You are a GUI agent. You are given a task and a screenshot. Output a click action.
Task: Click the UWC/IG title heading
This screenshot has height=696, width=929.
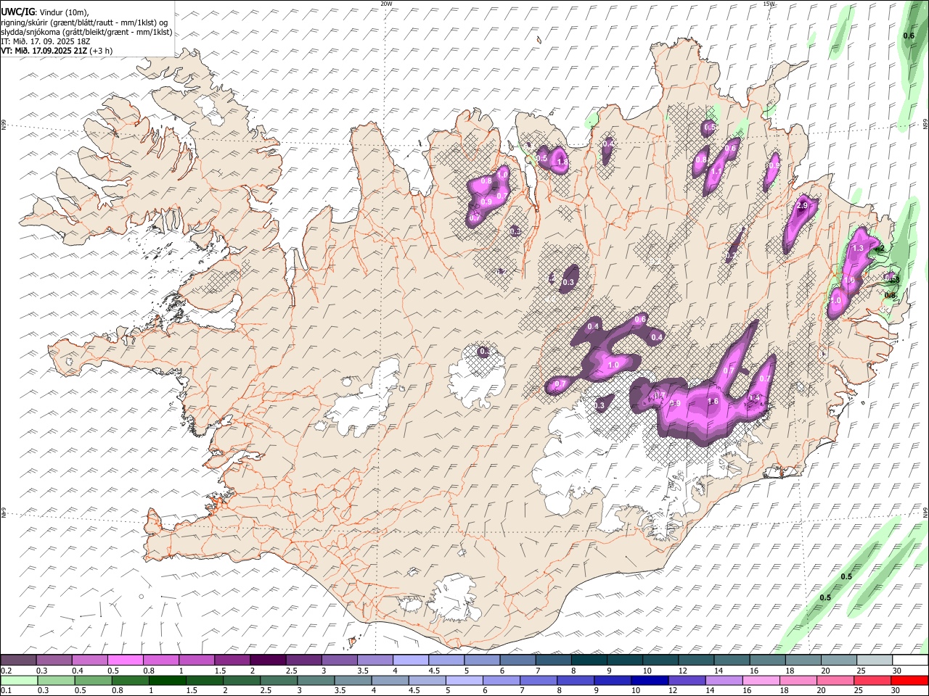[x=17, y=11]
